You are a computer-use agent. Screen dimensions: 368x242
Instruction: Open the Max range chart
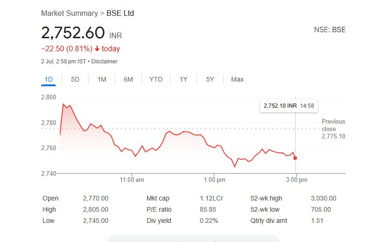tap(237, 79)
